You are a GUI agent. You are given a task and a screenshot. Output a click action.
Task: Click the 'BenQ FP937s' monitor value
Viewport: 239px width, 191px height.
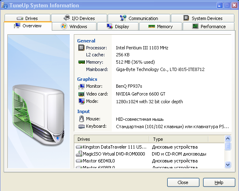pyautogui.click(x=129, y=86)
